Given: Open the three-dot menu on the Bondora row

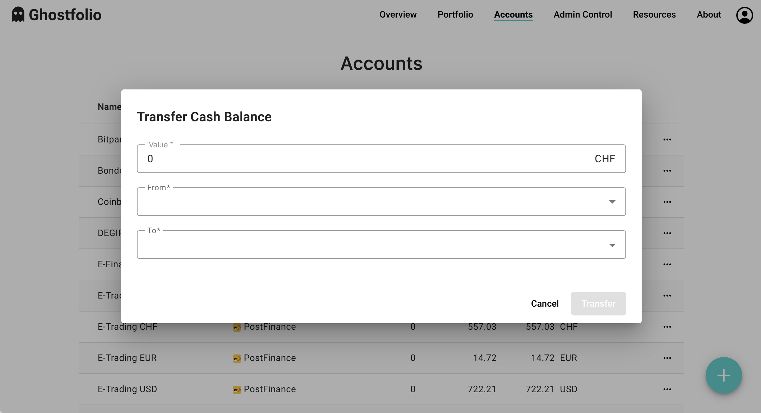Looking at the screenshot, I should [667, 170].
